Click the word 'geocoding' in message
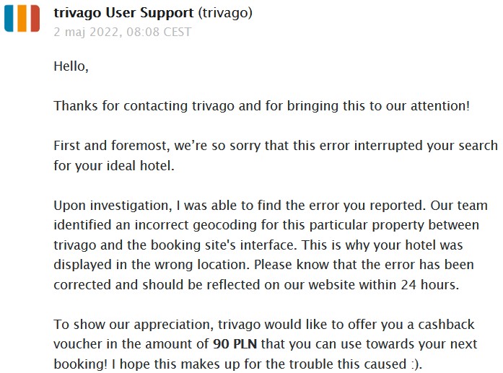 point(224,225)
